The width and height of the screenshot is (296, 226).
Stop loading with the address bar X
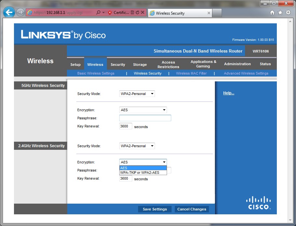pos(143,13)
